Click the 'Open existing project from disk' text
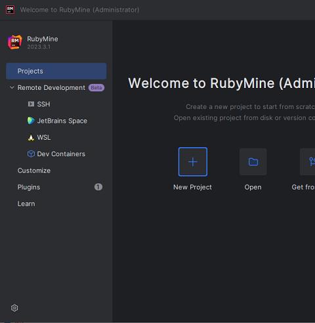Screen dimensions: 315x323 [x=244, y=118]
